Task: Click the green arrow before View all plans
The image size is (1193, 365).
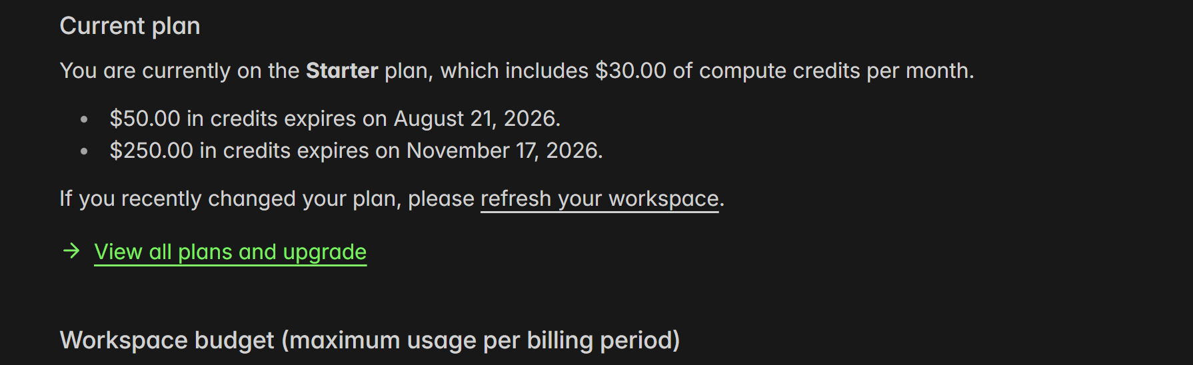Action: click(71, 251)
